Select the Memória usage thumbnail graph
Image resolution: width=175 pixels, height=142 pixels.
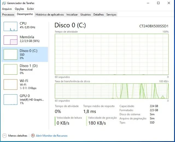[10, 40]
